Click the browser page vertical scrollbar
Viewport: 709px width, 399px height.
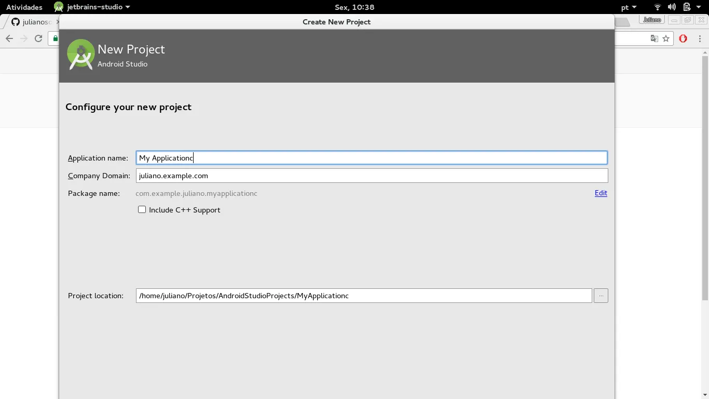(705, 177)
